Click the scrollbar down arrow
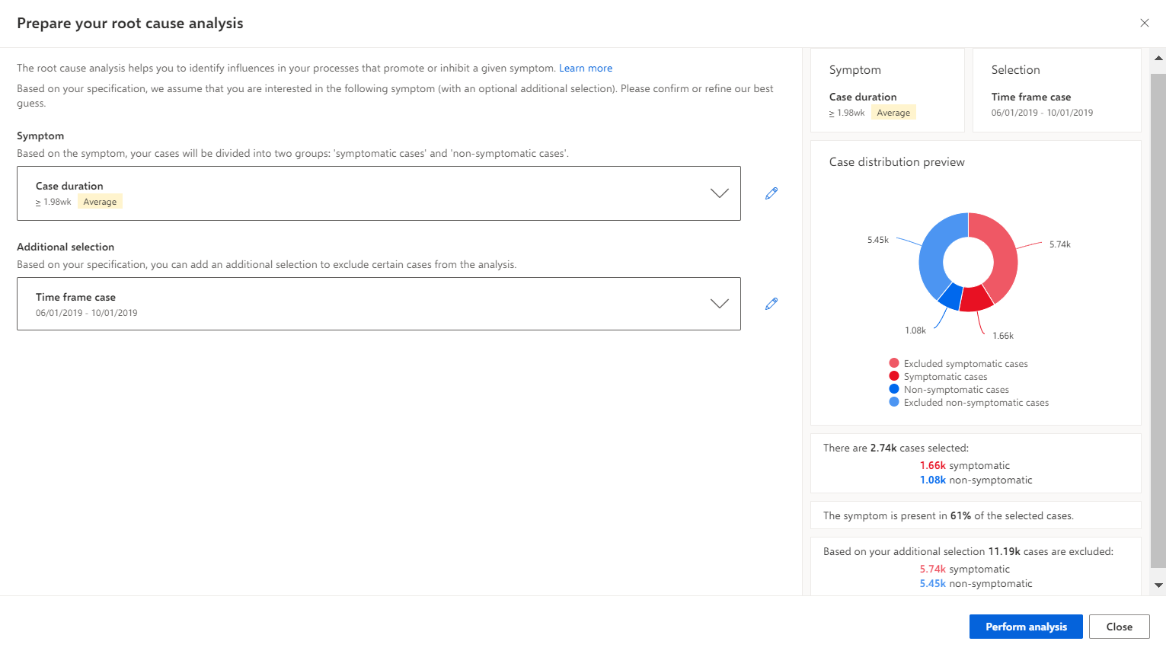The height and width of the screenshot is (654, 1166). 1158,585
